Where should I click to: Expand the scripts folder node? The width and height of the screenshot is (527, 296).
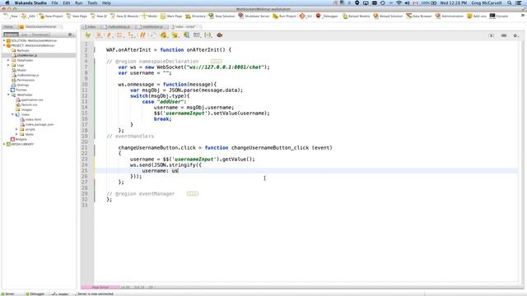tap(16, 129)
